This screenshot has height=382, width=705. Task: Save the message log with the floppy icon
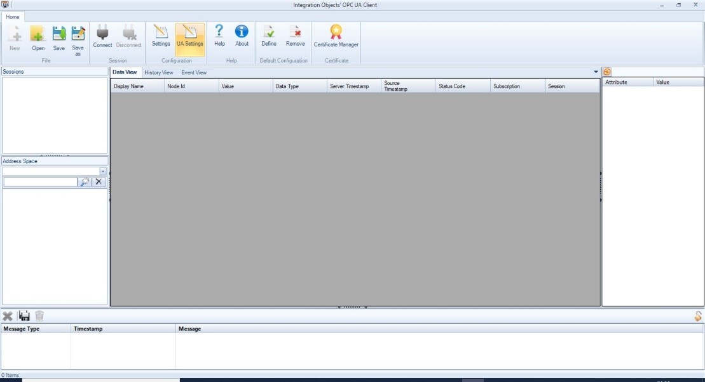pos(24,315)
